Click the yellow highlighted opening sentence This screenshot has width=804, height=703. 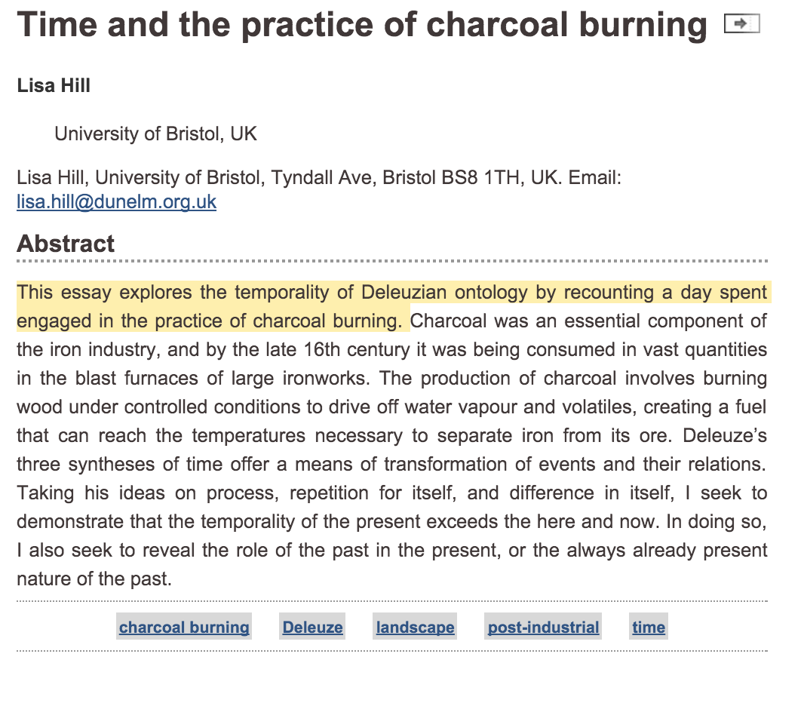coord(394,307)
